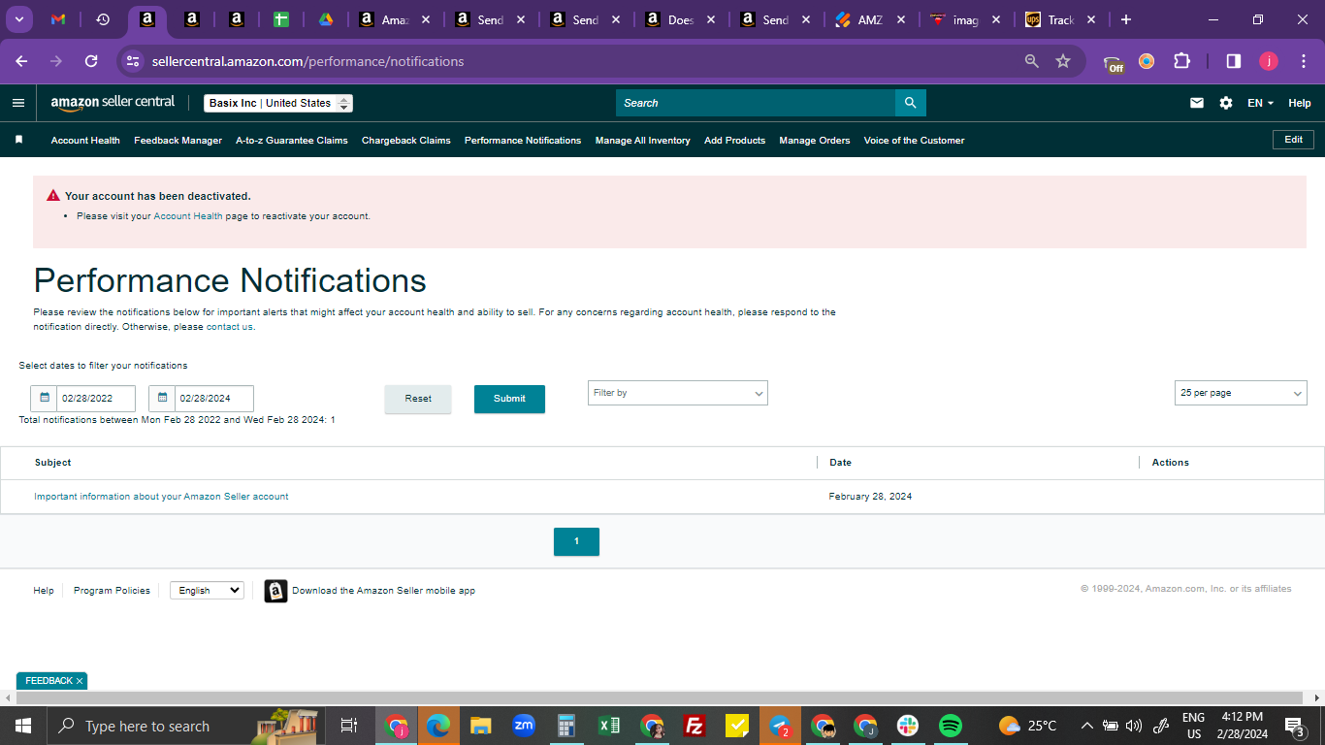Open the Help link in header
Screen dimensions: 1325x745
[1300, 103]
